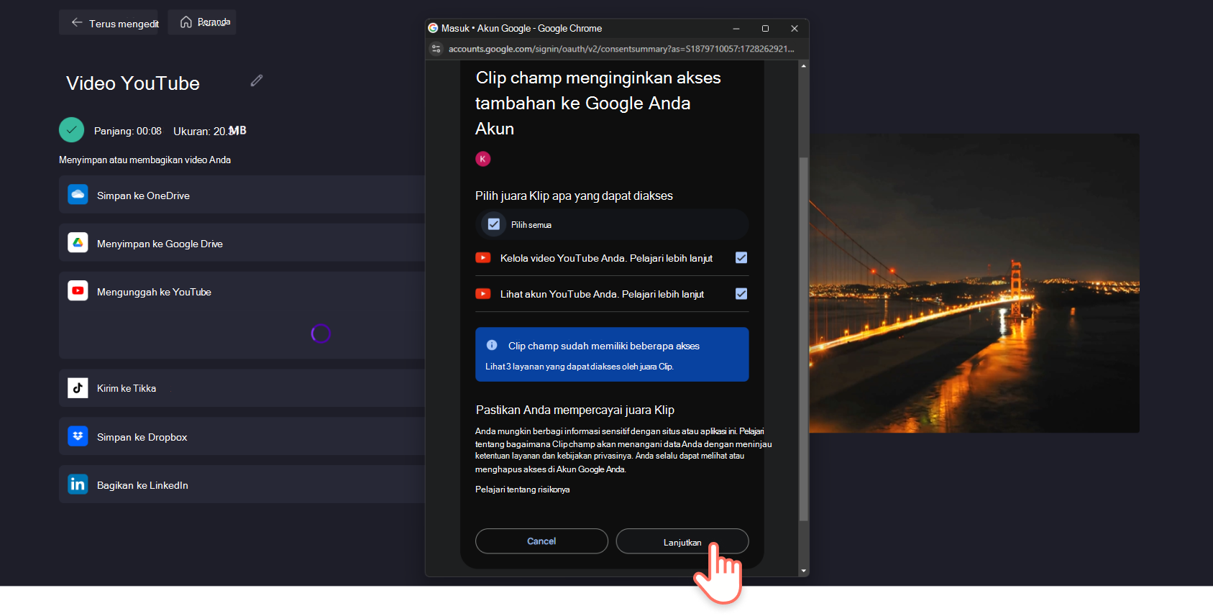
Task: Maximize the Google sign-in popup window
Action: (765, 28)
